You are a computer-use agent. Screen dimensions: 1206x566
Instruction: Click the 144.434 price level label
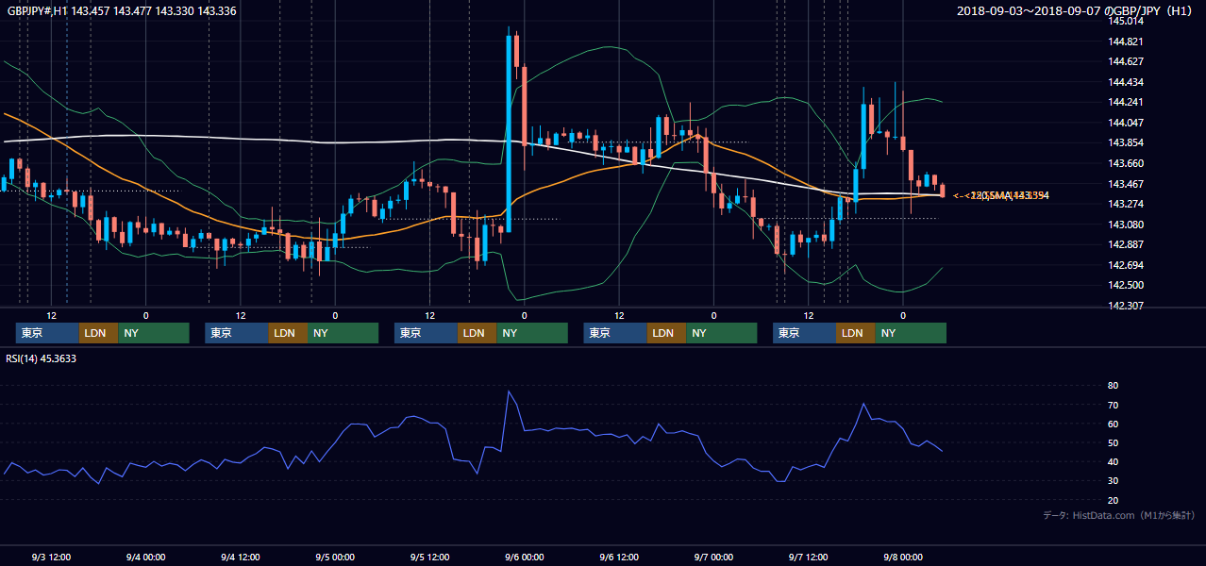point(1125,82)
